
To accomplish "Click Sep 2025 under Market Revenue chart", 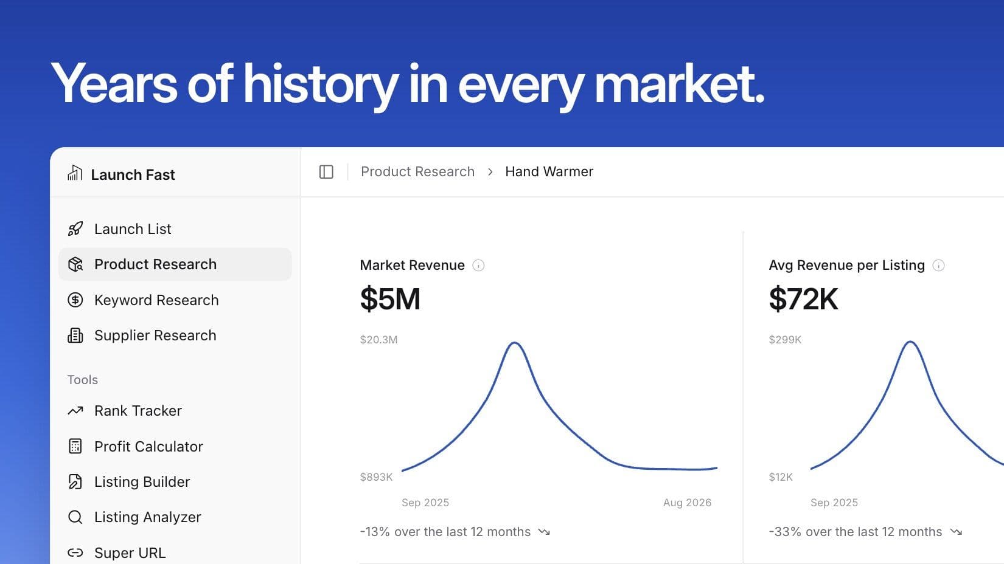I will 425,503.
